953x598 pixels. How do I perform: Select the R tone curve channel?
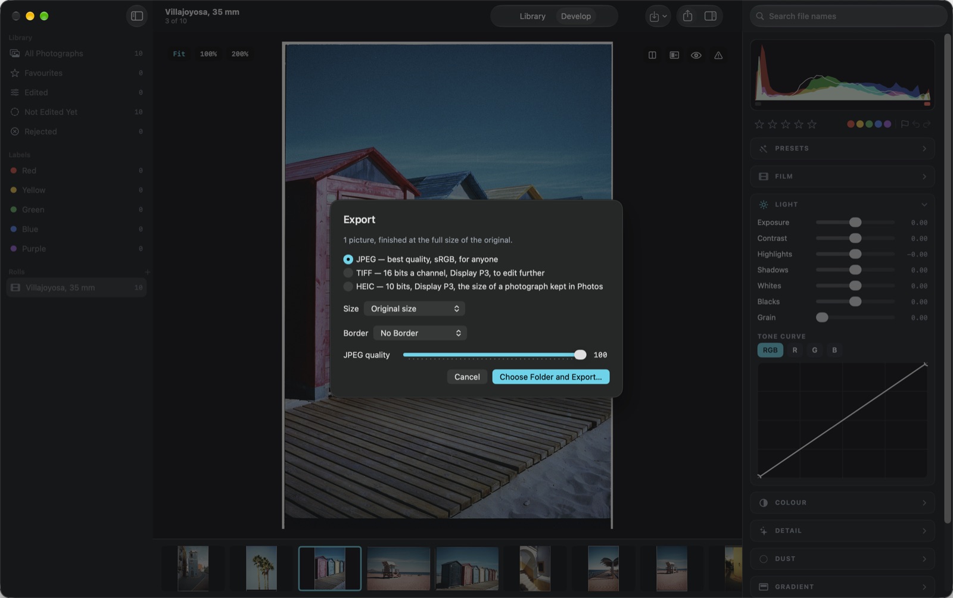pos(795,350)
